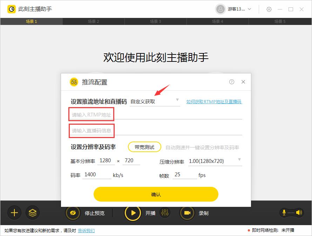The image size is (312, 236).
Task: Click the 推流配置 dialog sliders icon
Action: tap(74, 82)
